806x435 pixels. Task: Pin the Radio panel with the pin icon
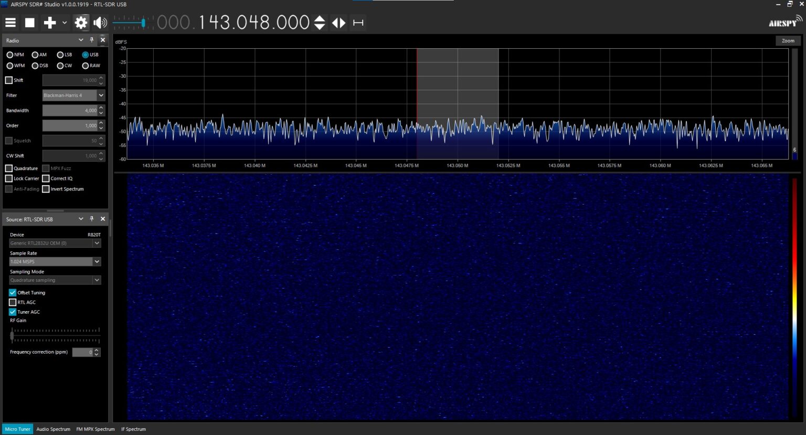point(91,40)
